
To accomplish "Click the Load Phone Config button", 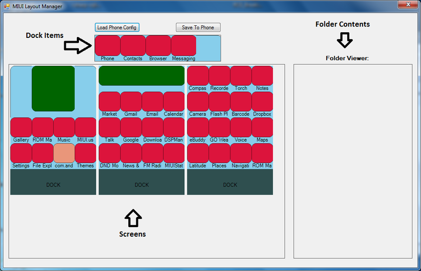I will (117, 27).
